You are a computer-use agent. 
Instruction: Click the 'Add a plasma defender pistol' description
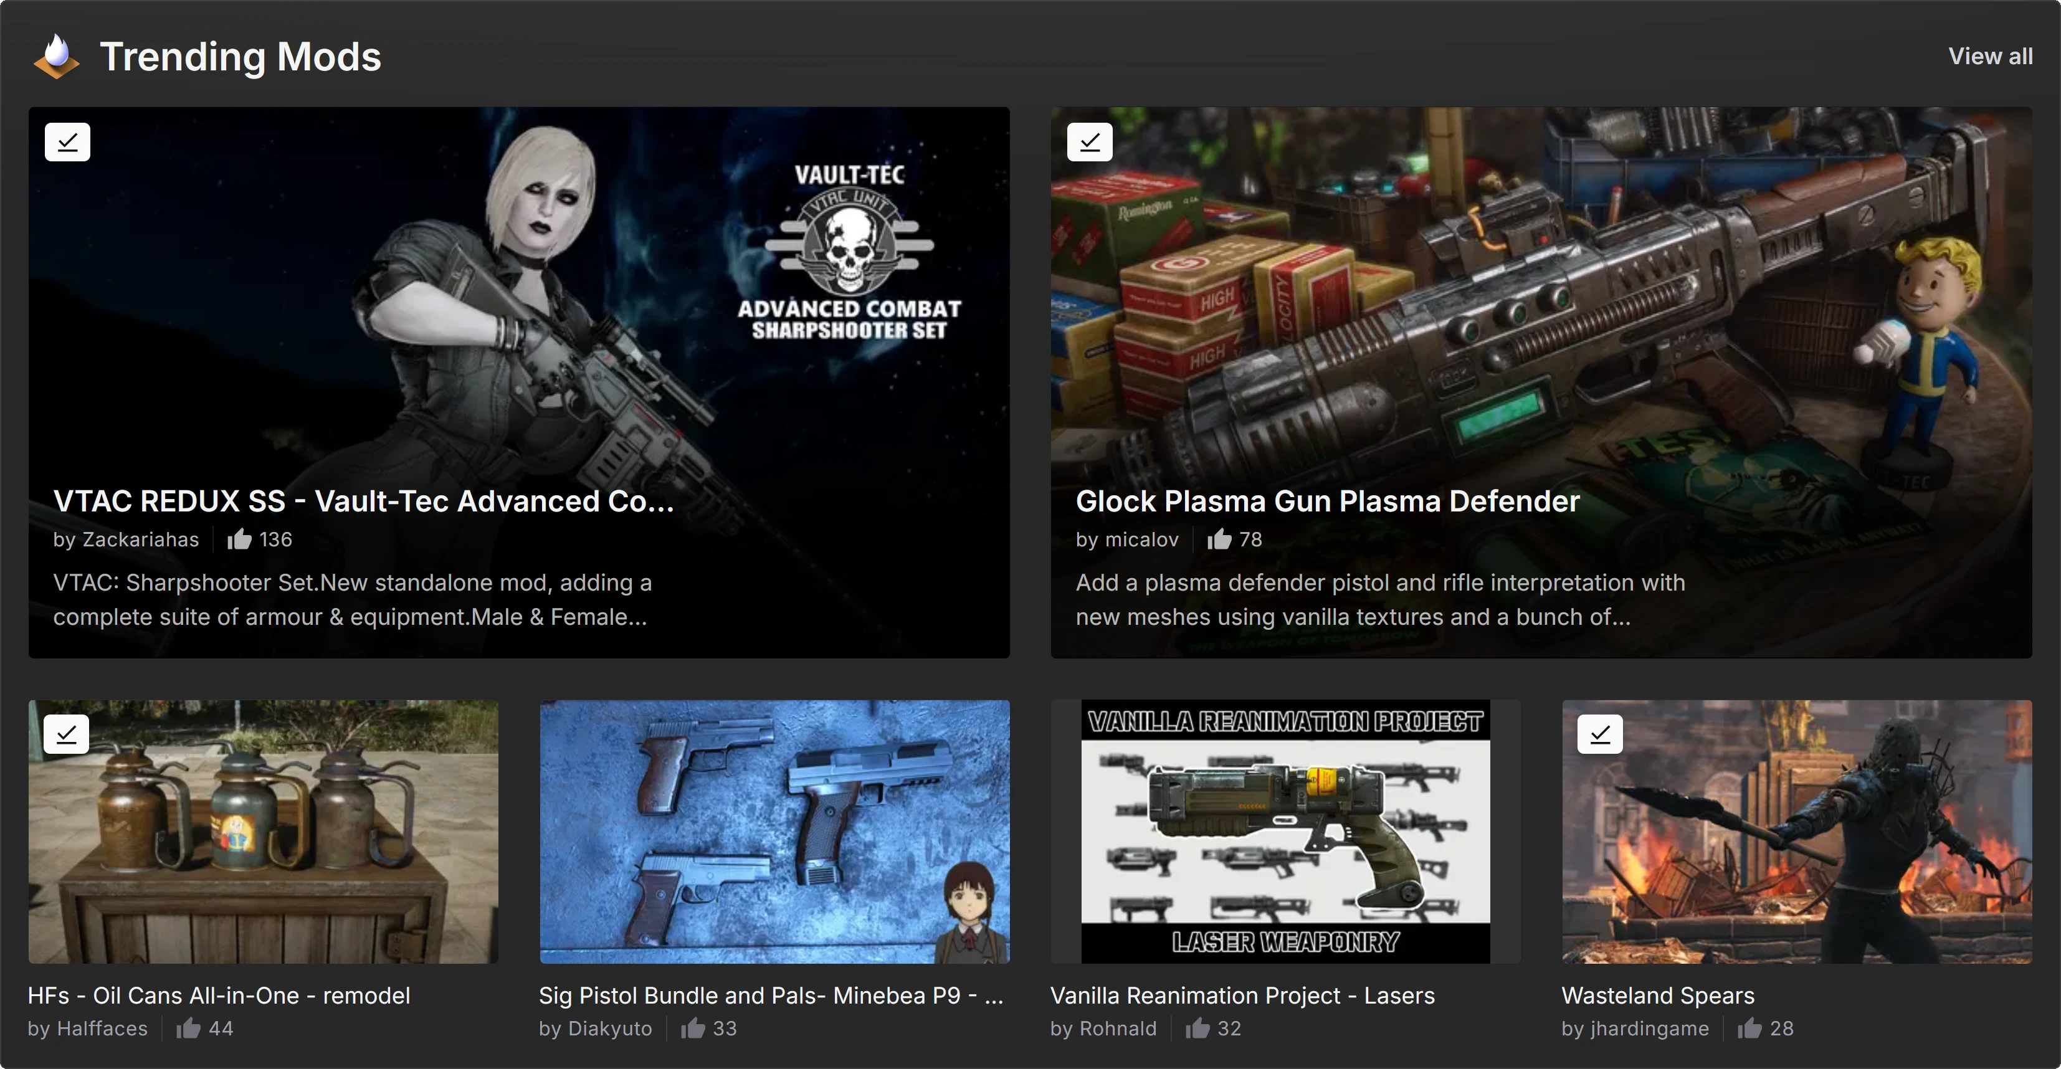click(1380, 599)
